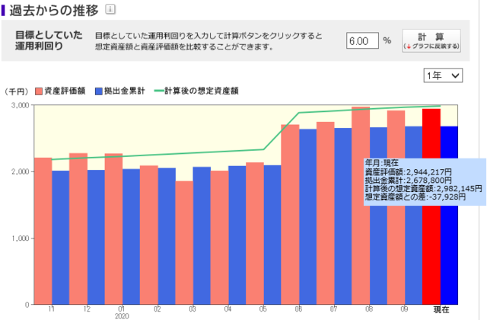Click the blue bar for month 06

(307, 216)
